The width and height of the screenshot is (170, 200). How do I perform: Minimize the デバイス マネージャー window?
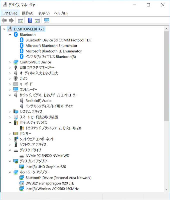coord(134,5)
